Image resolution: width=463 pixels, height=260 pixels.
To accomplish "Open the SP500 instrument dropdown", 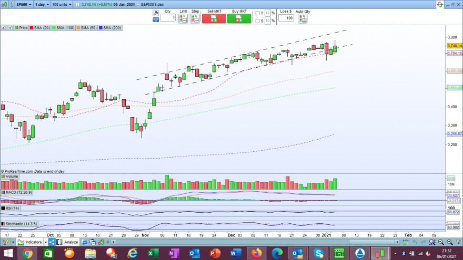I will [24, 4].
